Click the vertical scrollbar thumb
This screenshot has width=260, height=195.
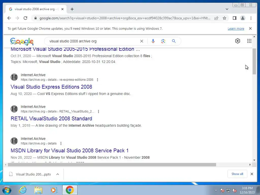(254, 61)
